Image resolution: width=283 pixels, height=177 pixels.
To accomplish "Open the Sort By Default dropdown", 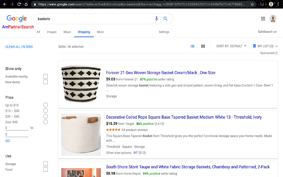I will tap(231, 46).
